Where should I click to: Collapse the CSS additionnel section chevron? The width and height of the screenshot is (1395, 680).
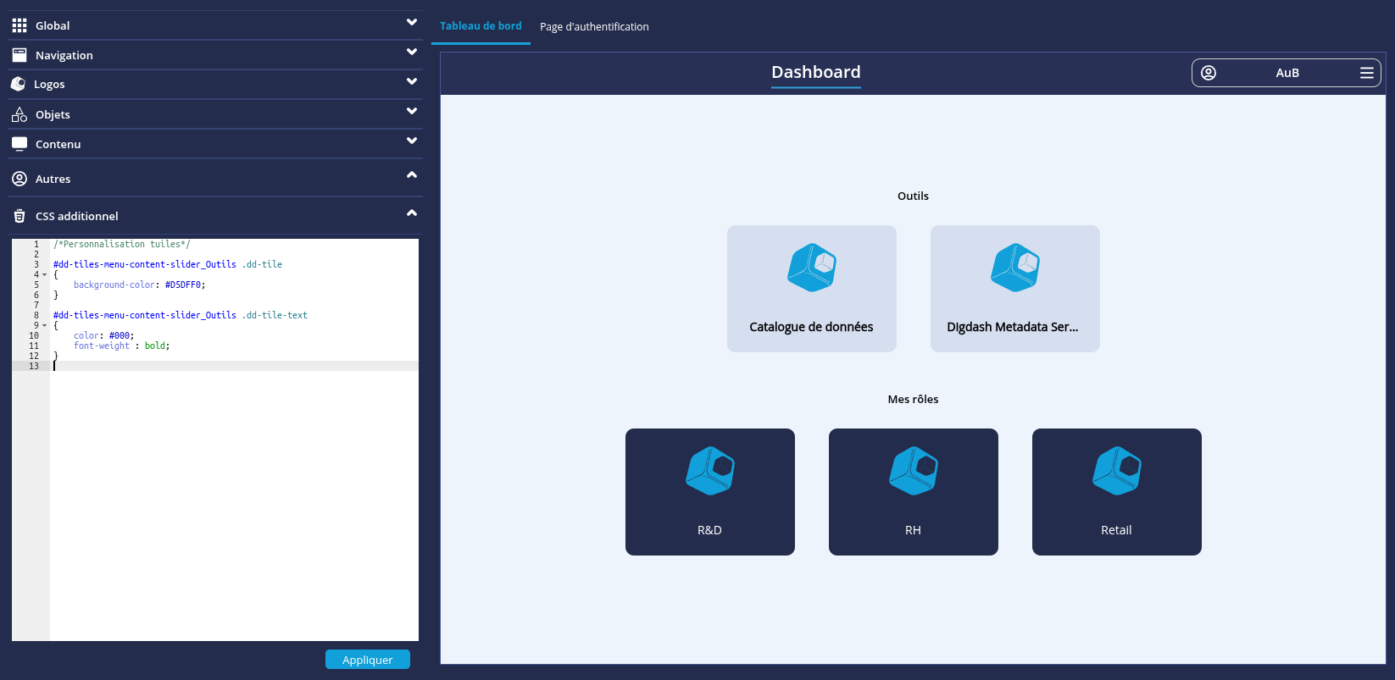412,213
